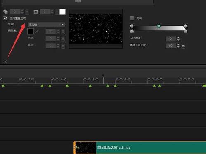Click the Gamma label text
The height and width of the screenshot is (154, 206).
point(135,38)
